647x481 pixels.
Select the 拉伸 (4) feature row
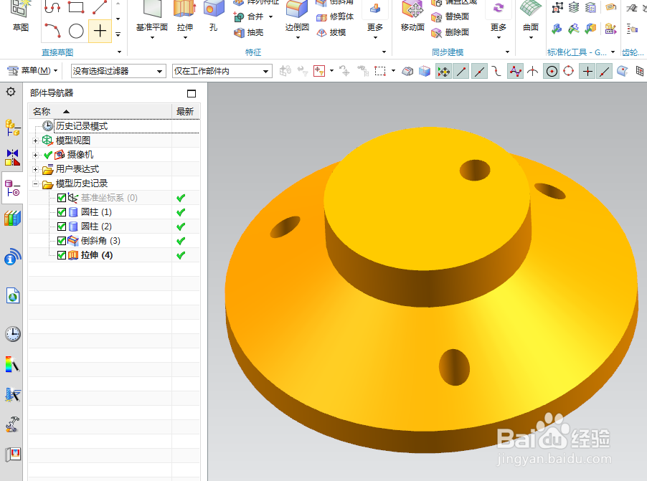114,255
